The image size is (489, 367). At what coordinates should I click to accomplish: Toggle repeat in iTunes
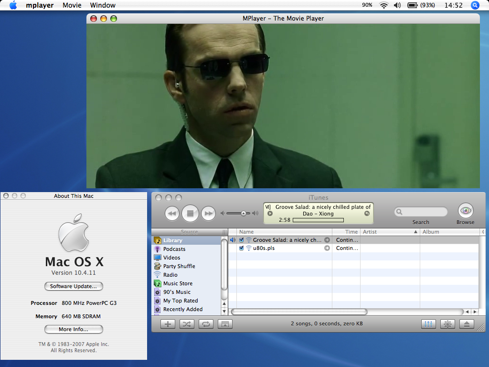pos(206,324)
